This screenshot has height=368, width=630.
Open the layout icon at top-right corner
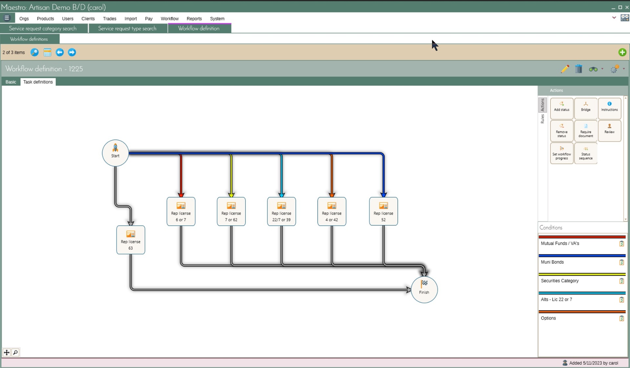(624, 18)
